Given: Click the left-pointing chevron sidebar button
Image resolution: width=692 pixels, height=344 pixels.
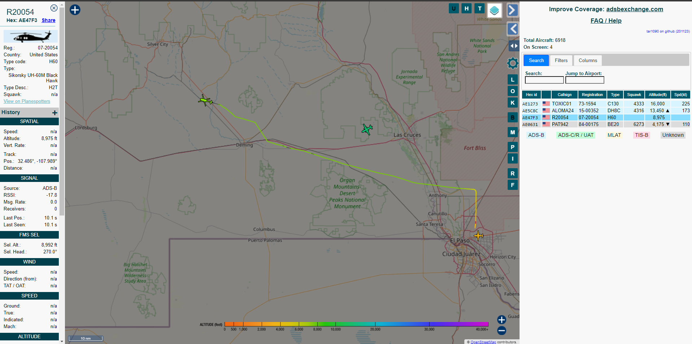Looking at the screenshot, I should point(513,29).
